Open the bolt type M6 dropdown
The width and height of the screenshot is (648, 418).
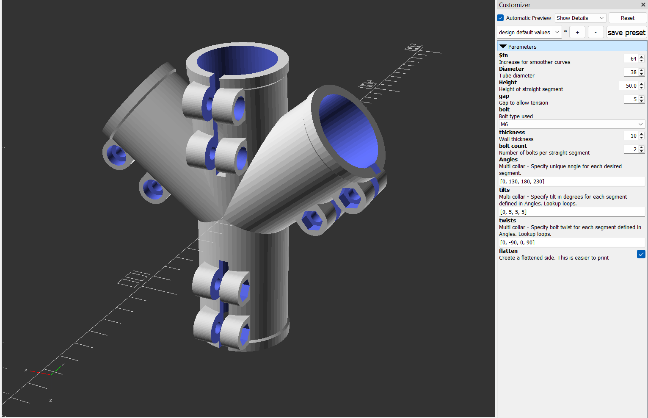(x=572, y=124)
